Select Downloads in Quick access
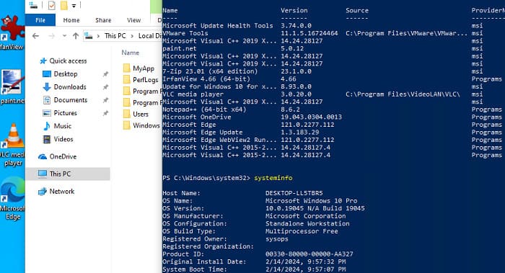The width and height of the screenshot is (505, 273). [x=70, y=87]
